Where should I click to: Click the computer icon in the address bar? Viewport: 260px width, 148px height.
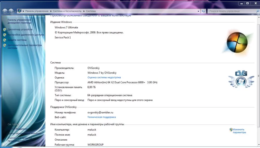[19, 11]
